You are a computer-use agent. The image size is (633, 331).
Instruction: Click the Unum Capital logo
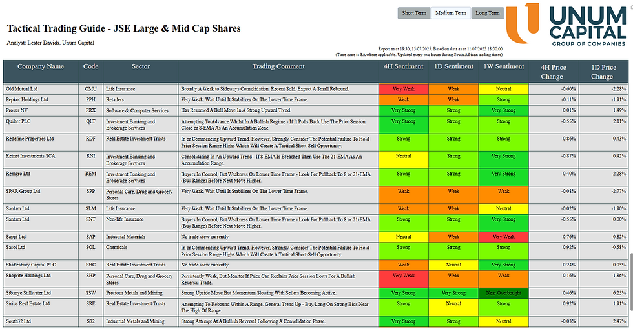566,24
